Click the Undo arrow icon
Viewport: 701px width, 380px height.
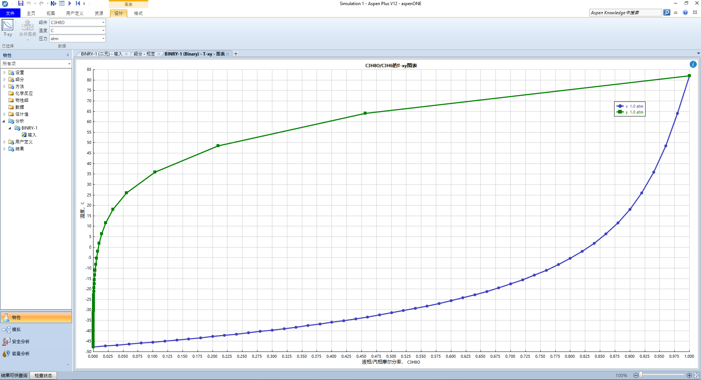[x=29, y=3]
